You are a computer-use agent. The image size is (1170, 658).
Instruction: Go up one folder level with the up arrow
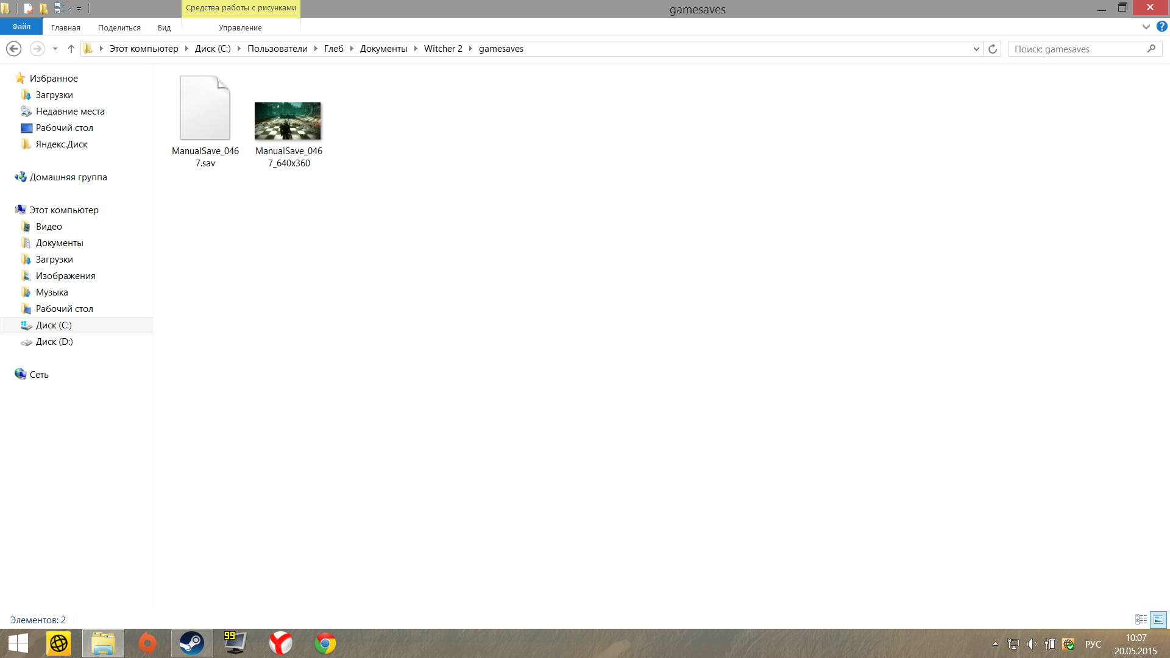[x=71, y=49]
